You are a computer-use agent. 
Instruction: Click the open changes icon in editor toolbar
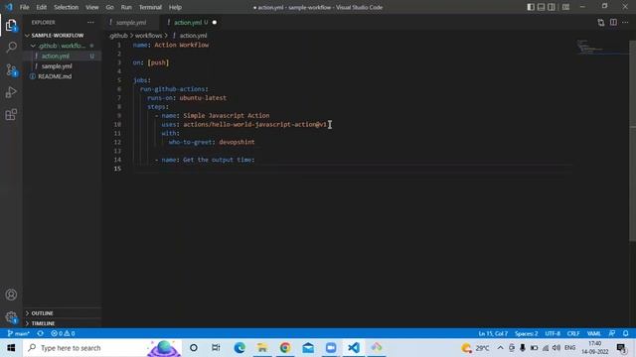(x=600, y=23)
